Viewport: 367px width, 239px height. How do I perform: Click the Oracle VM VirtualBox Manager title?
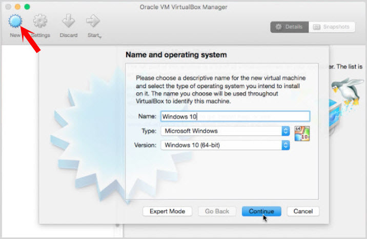pos(183,7)
